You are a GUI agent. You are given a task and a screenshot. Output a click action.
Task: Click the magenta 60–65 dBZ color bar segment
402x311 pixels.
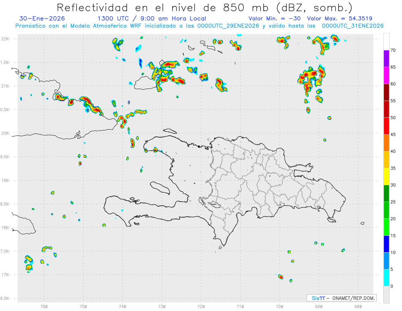(386, 75)
